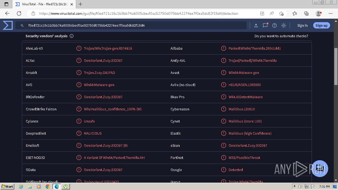Open the Security vendors' analysis info icon
Viewport: 338px width, 190px height.
click(72, 36)
